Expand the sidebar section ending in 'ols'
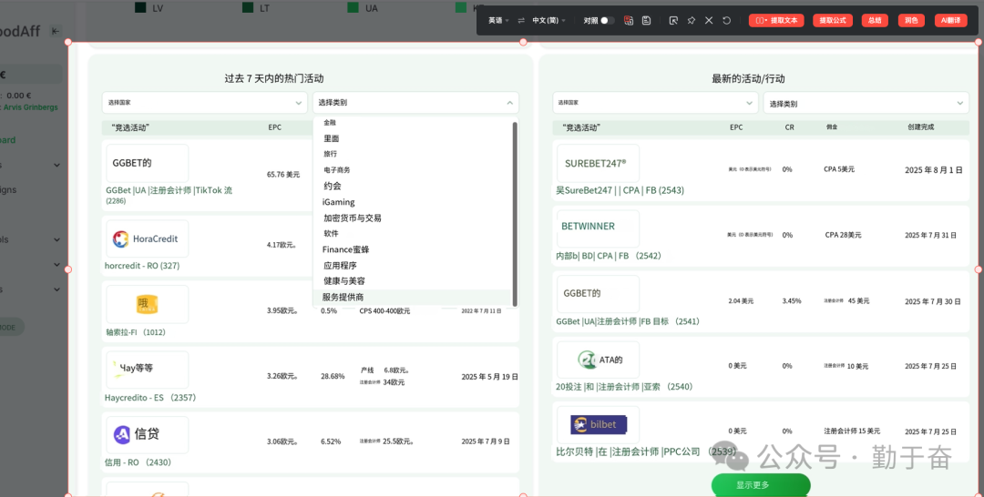 pos(56,239)
